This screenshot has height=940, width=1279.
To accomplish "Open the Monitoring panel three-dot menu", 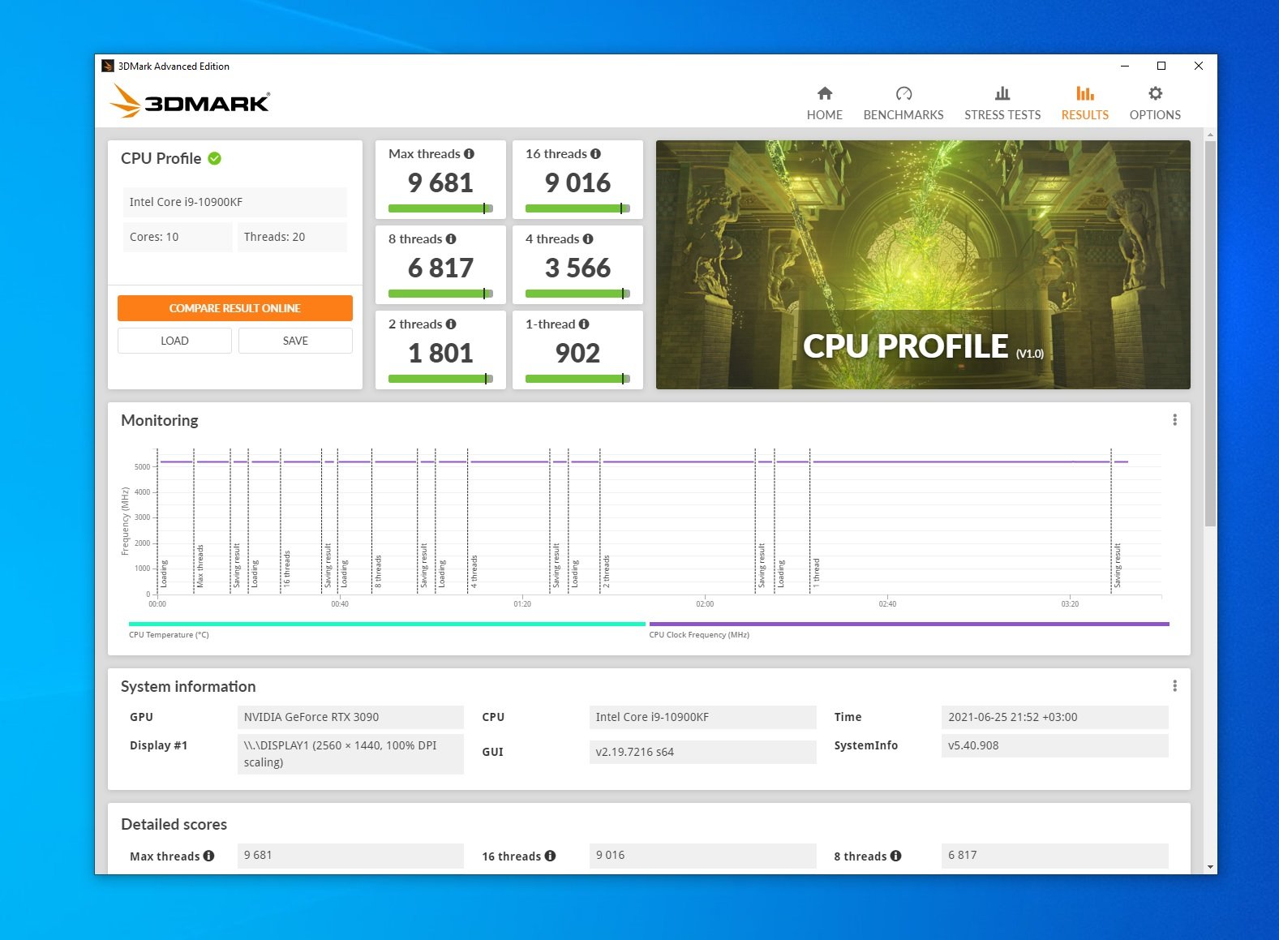I will tap(1174, 420).
